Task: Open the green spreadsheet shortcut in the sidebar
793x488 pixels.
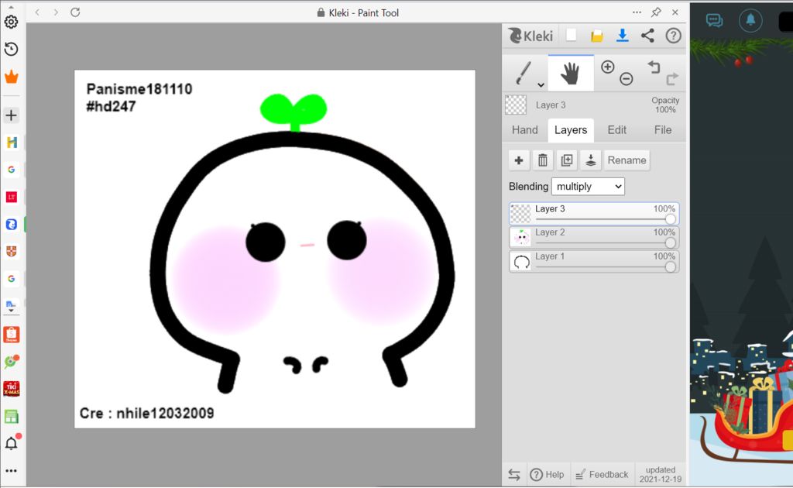Action: [11, 416]
